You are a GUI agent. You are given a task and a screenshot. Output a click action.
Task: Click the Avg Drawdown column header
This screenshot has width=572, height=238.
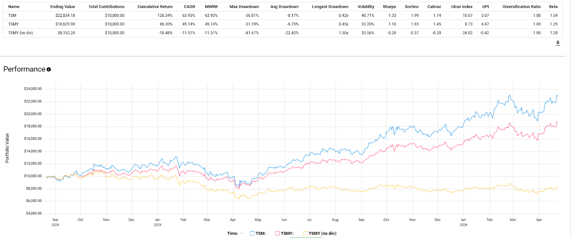coord(285,7)
